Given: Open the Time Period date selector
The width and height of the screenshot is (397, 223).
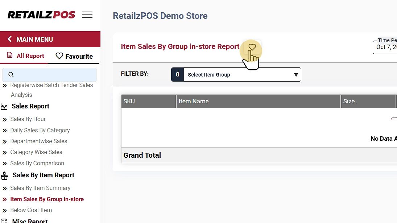Looking at the screenshot, I should pos(385,47).
